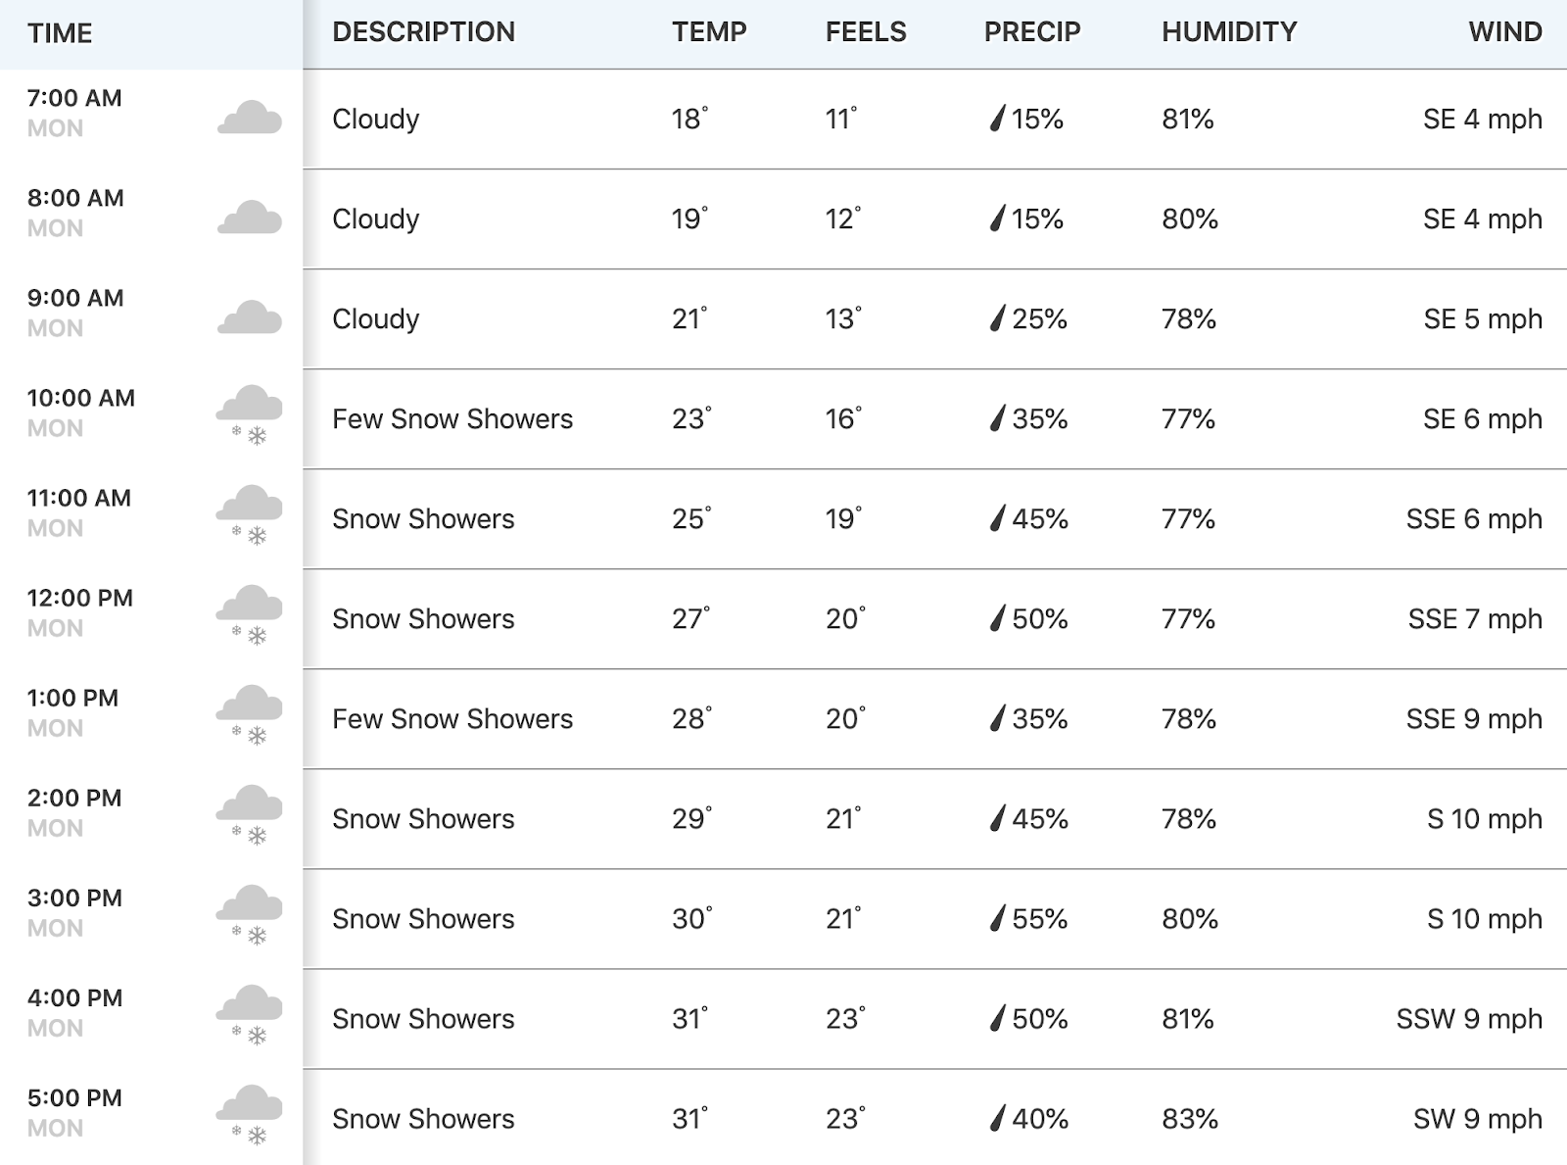Click the SSW 9 mph wind value
1567x1165 pixels.
(x=1469, y=1019)
